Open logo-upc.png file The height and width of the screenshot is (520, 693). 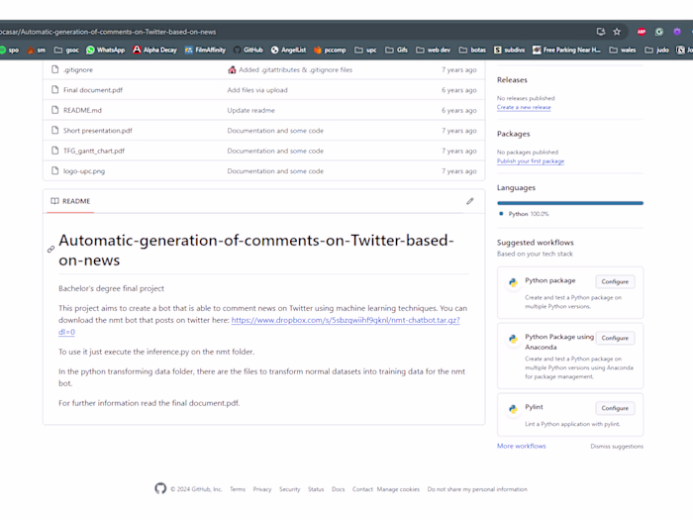pyautogui.click(x=84, y=171)
